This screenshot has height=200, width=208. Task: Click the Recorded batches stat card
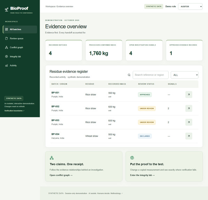63,50
